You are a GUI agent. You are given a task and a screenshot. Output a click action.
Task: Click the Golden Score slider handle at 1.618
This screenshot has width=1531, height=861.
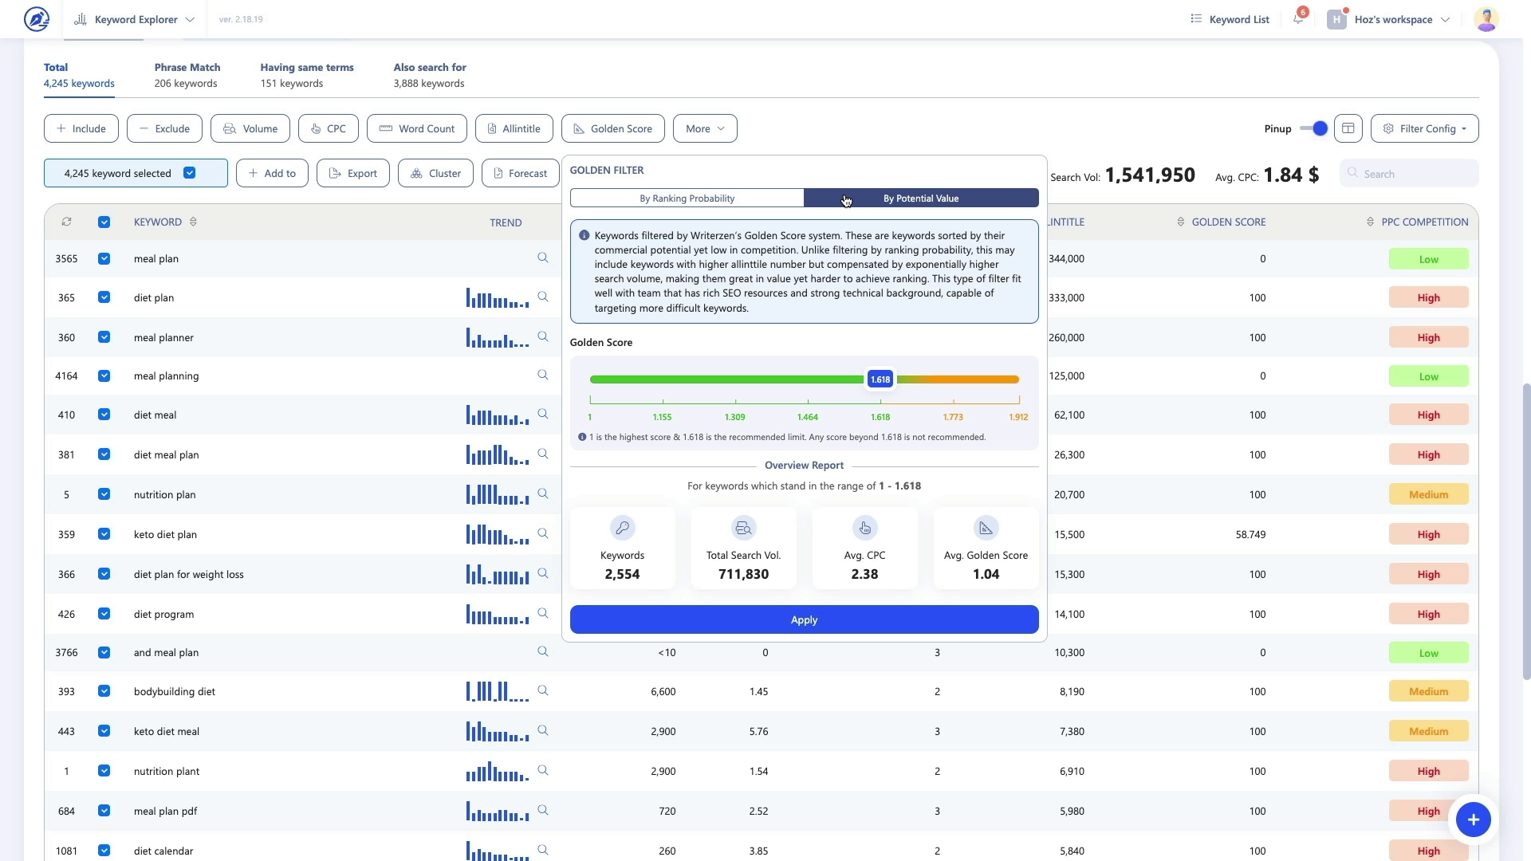point(880,379)
